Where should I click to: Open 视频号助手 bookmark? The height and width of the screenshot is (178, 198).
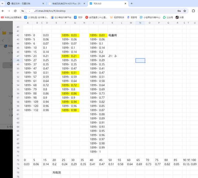[117, 17]
